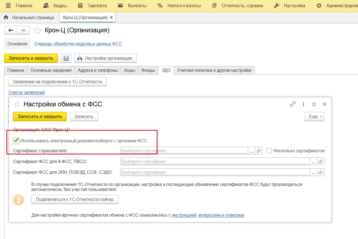Open 4-ФСС, ПВСО certificate with open icon

[321, 161]
